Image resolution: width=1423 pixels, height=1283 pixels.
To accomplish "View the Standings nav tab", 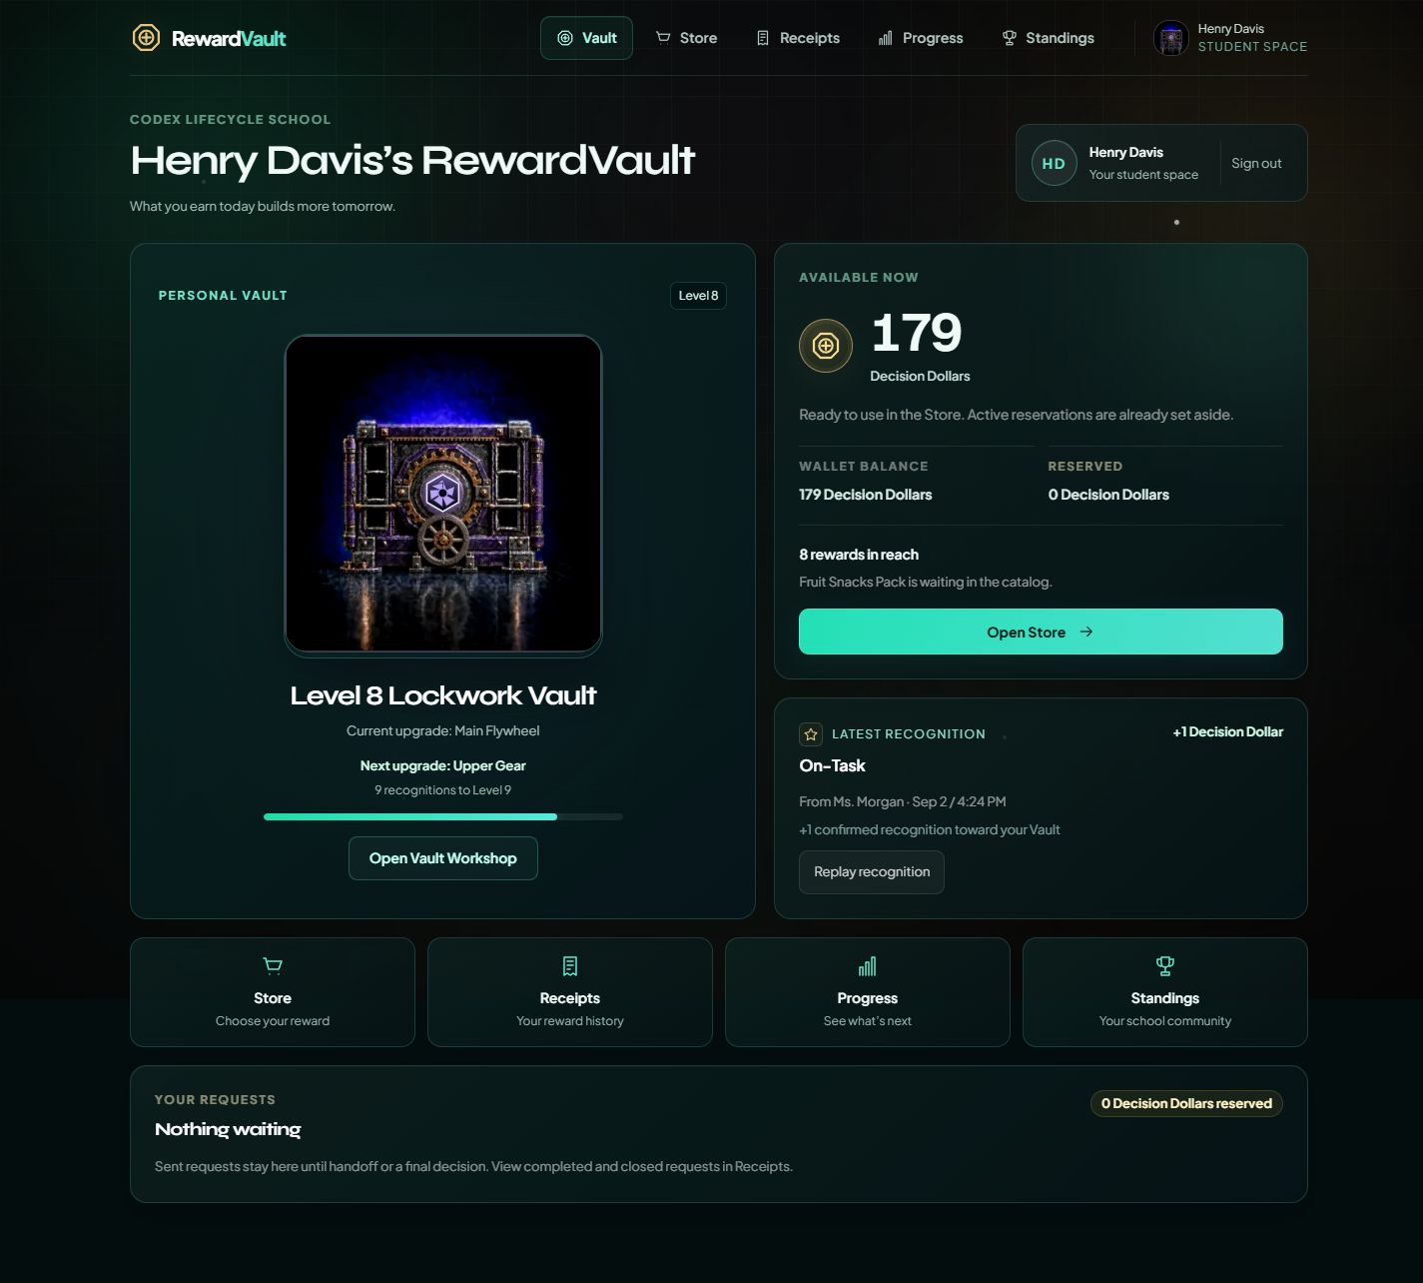I will coord(1049,38).
